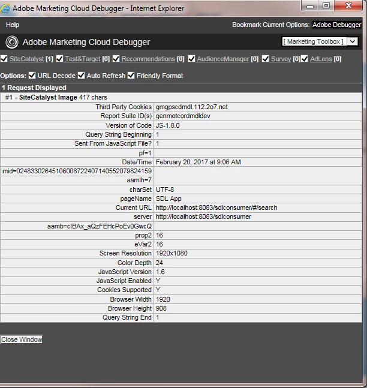Disable Friendly Format option
Image resolution: width=367 pixels, height=388 pixels.
pyautogui.click(x=131, y=76)
